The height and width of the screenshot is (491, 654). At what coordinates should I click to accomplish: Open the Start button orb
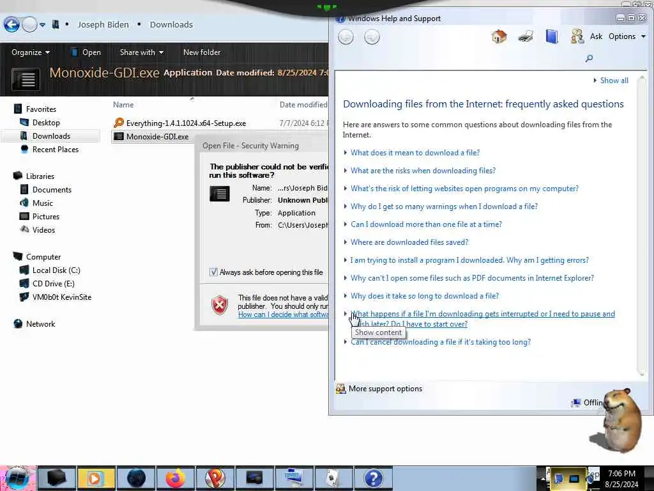tap(17, 478)
